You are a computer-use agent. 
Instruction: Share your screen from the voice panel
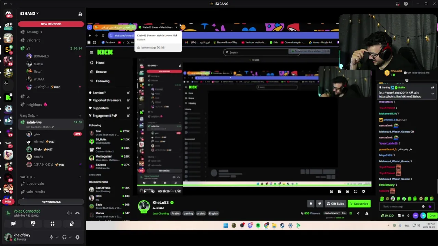point(33,223)
